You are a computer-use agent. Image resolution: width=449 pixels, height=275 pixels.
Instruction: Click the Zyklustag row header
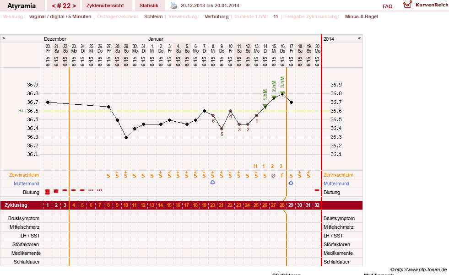click(16, 205)
